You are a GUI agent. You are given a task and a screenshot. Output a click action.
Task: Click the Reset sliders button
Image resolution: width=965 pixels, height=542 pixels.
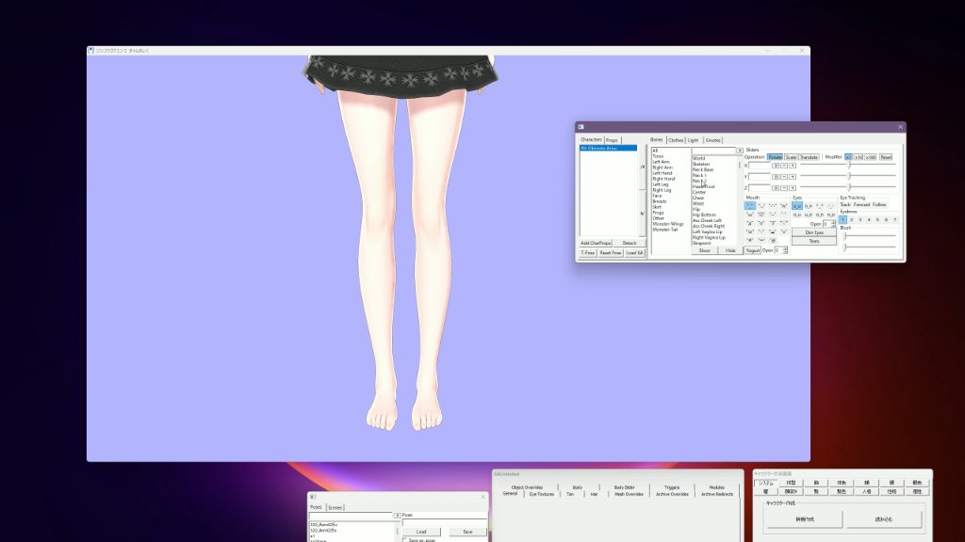click(886, 157)
